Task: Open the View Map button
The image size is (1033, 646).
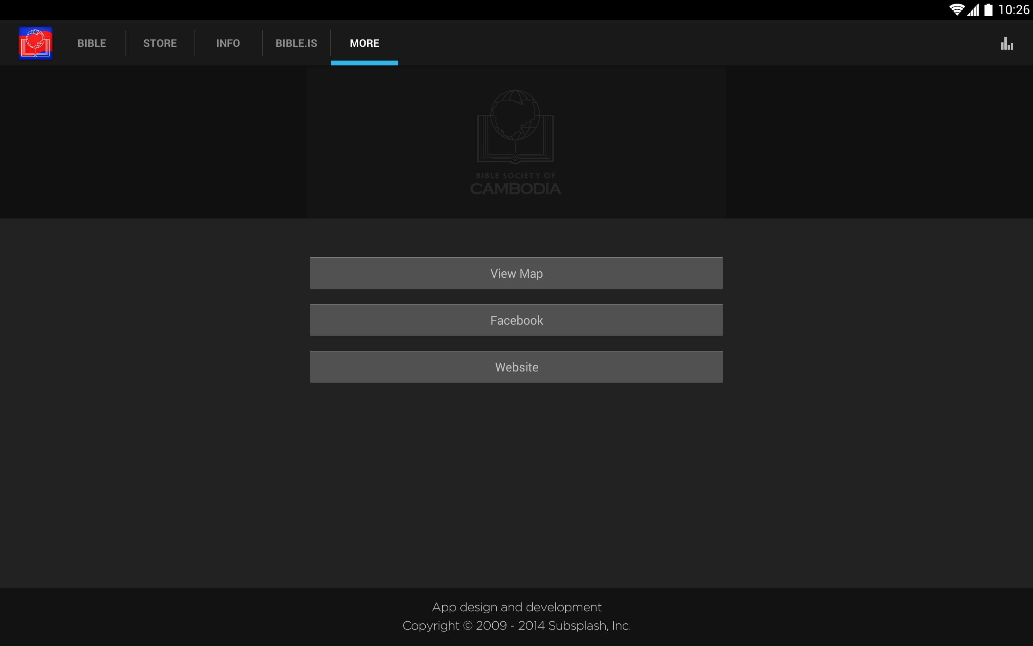Action: click(x=516, y=273)
